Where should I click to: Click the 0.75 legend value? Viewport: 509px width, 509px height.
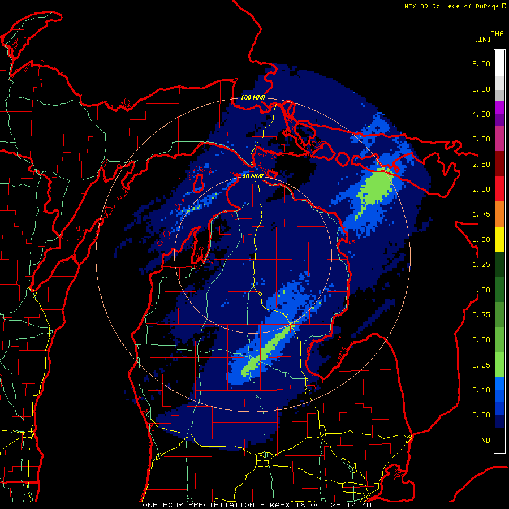(x=481, y=315)
